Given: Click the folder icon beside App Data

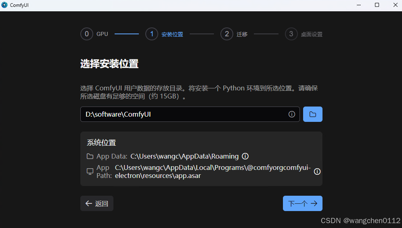Looking at the screenshot, I should [90, 156].
